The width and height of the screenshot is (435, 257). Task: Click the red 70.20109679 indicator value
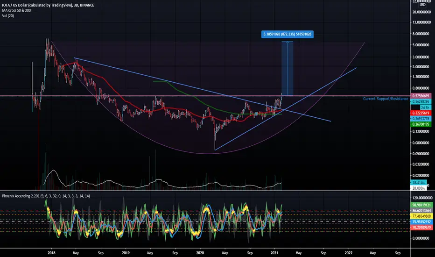pyautogui.click(x=421, y=227)
